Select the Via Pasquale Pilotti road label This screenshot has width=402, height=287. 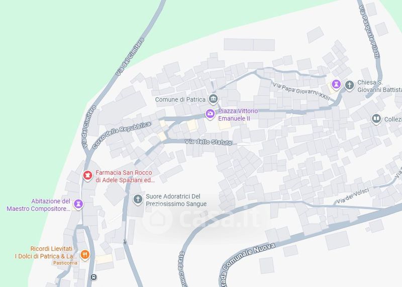pyautogui.click(x=369, y=31)
